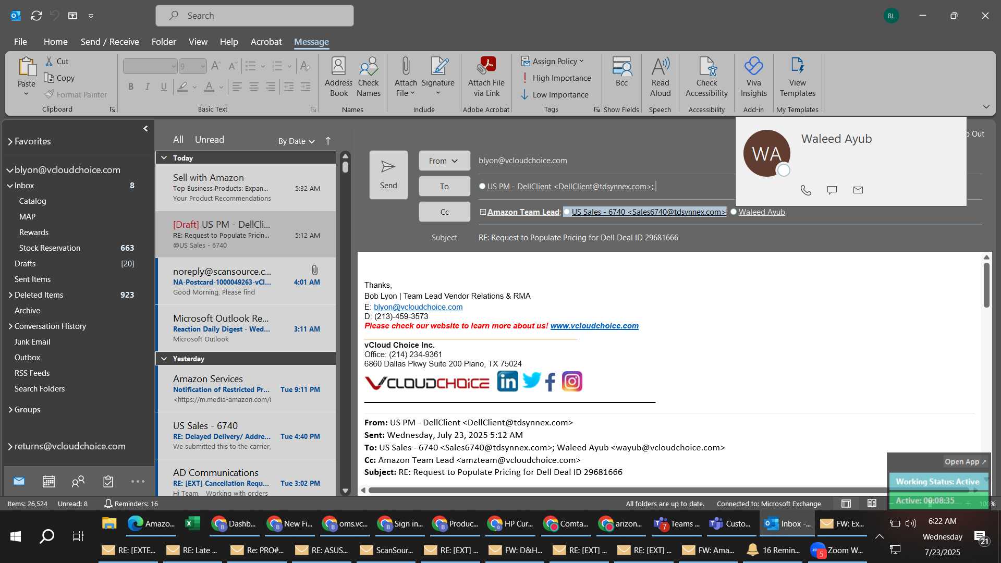Run Check Accessibility

coord(706,77)
